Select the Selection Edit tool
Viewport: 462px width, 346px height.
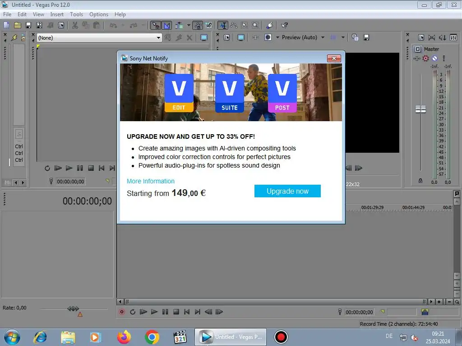(244, 25)
